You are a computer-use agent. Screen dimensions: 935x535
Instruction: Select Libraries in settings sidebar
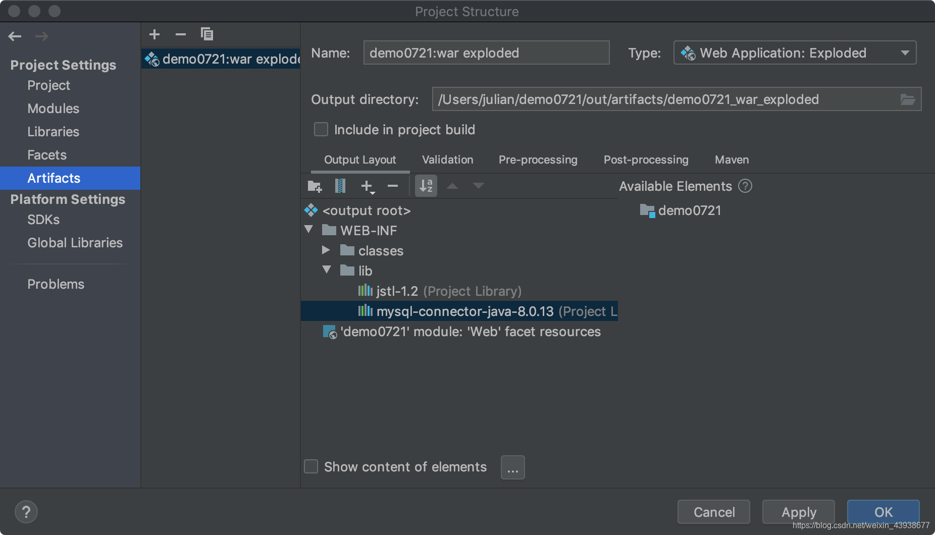pos(70,132)
